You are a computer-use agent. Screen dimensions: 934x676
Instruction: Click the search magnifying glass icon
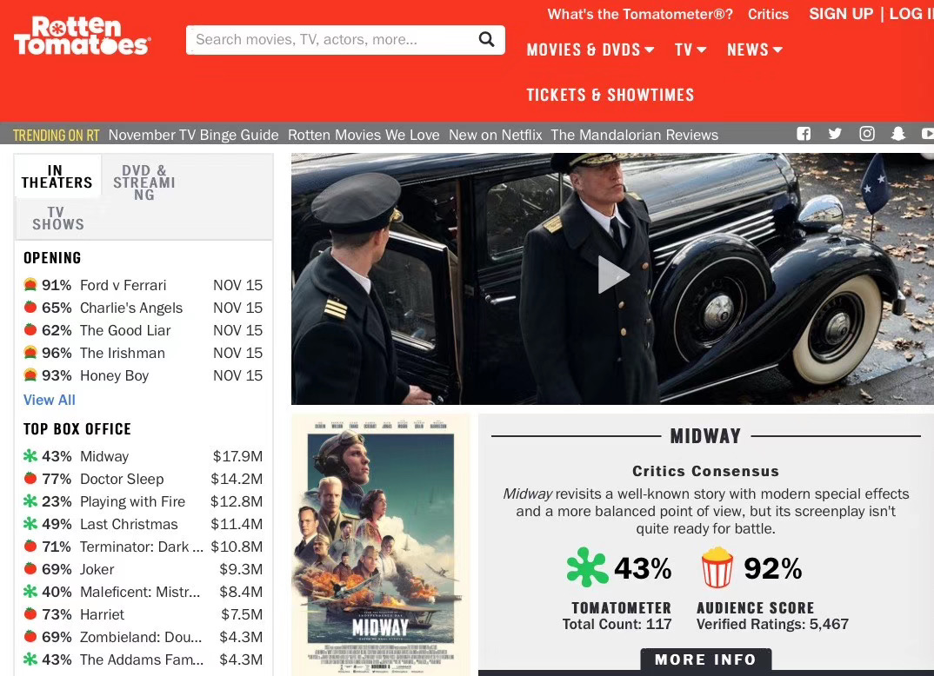[486, 39]
